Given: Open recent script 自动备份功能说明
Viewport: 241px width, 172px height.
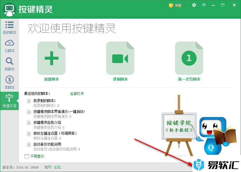Looking at the screenshot, I should point(47,144).
